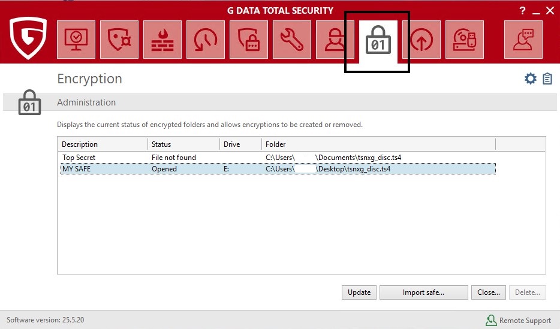Click the Software version 25.5.20 text
Viewport: 560px width, 329px height.
(x=46, y=320)
